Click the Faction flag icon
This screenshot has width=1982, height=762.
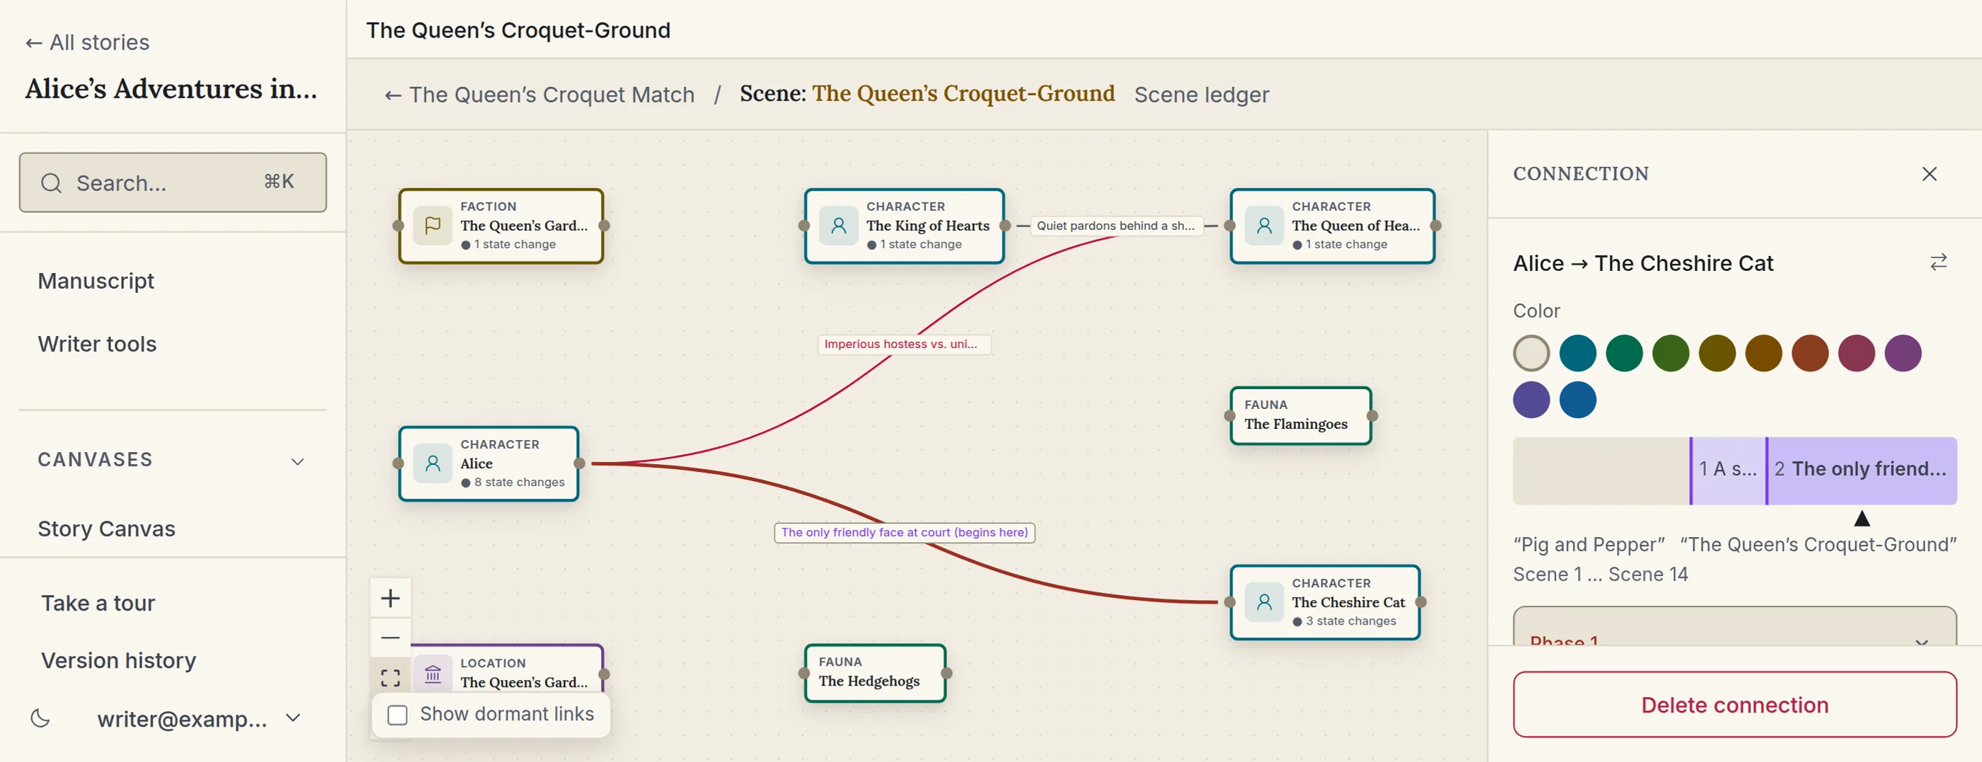(x=433, y=225)
